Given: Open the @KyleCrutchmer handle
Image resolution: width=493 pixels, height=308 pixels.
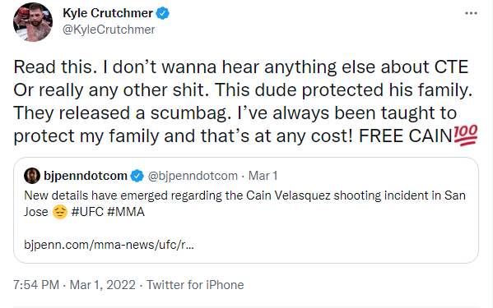Looking at the screenshot, I should click(x=109, y=30).
